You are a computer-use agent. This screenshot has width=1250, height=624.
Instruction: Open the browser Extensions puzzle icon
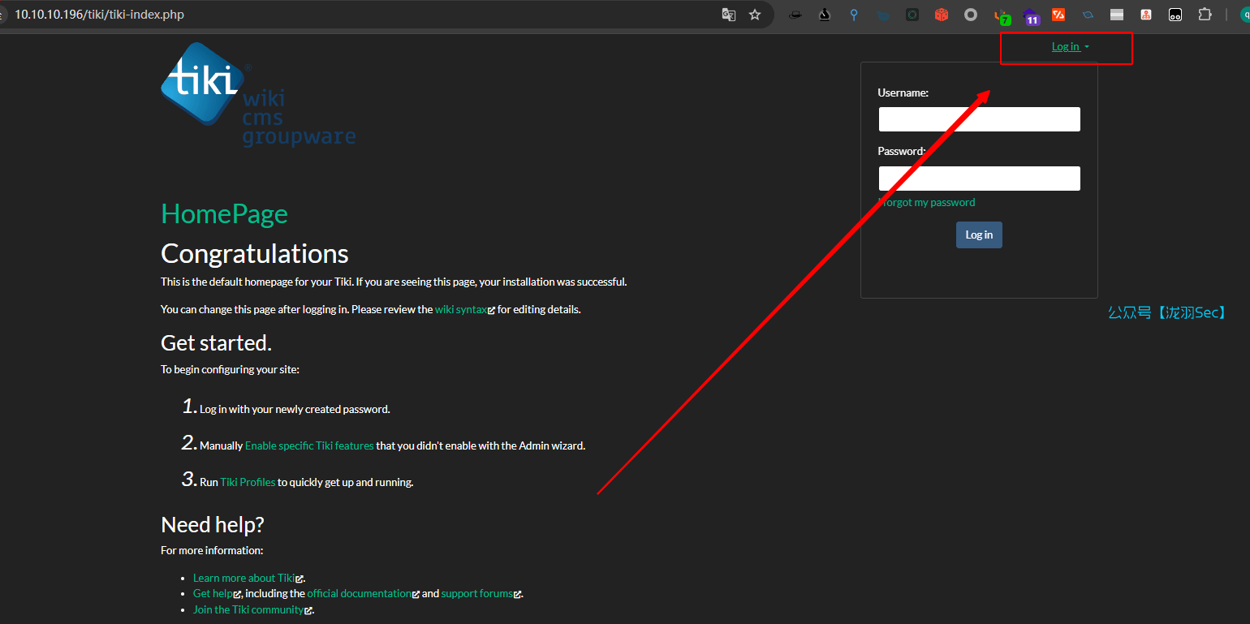pos(1205,15)
